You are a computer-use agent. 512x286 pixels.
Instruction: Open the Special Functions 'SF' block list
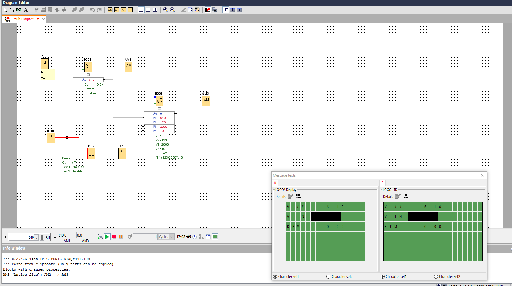(x=123, y=10)
